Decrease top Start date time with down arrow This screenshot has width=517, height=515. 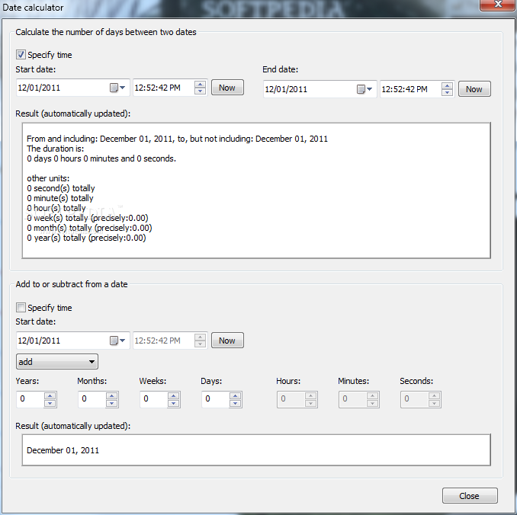pyautogui.click(x=200, y=91)
